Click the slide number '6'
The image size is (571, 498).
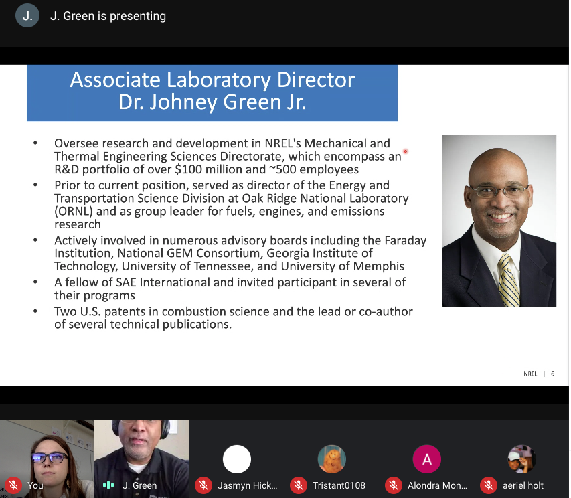552,374
